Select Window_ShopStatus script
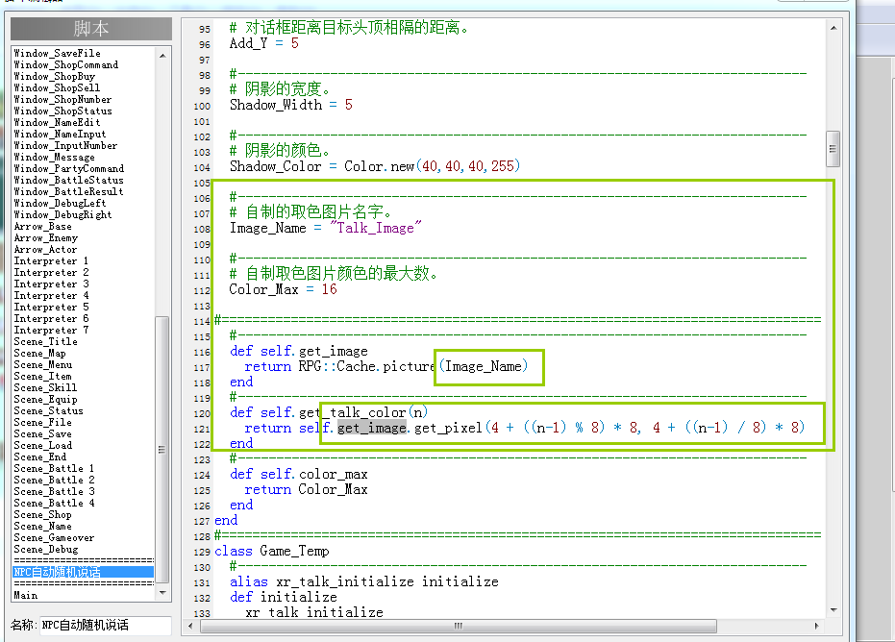Screen dimensions: 895x642 tap(62, 111)
